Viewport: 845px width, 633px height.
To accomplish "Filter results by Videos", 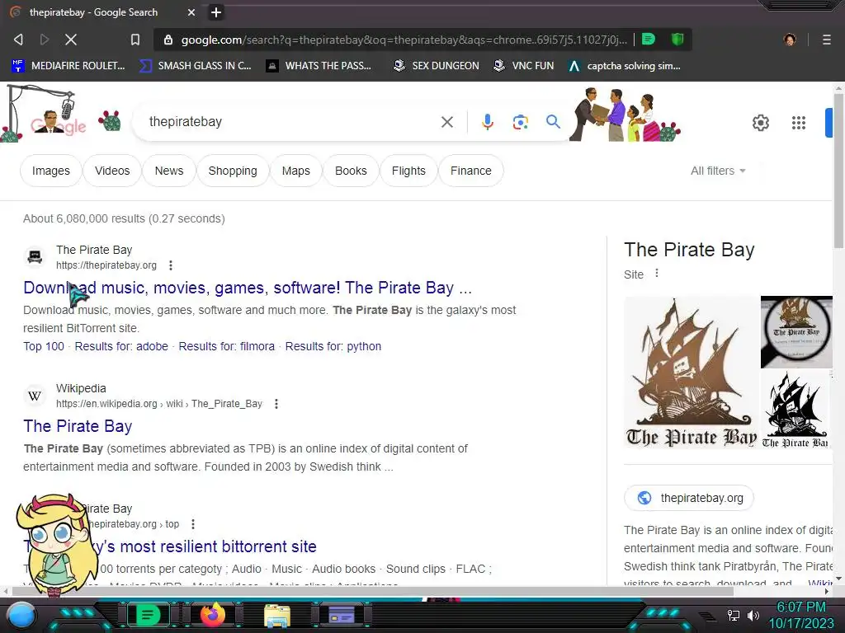I will point(112,171).
